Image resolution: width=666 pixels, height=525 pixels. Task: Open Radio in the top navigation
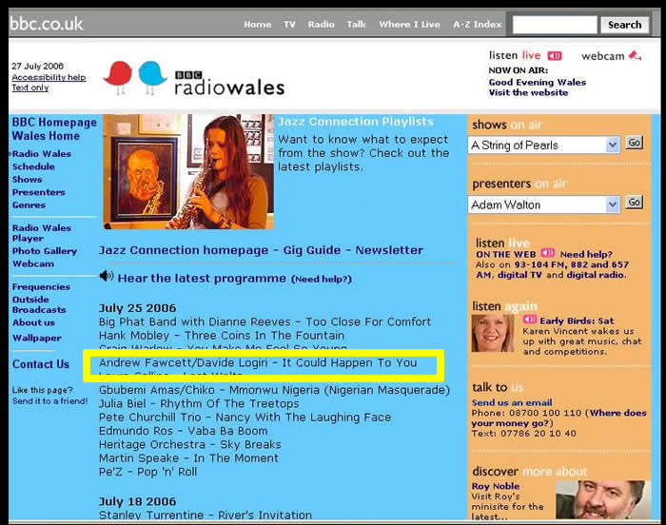click(322, 25)
